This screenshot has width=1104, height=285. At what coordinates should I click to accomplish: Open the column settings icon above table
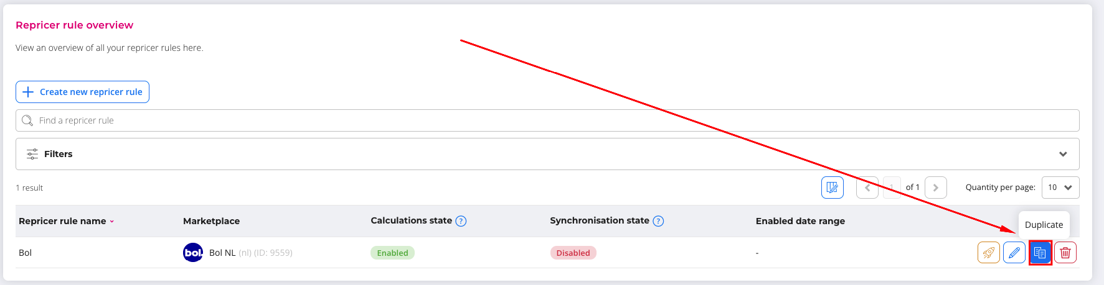[832, 188]
